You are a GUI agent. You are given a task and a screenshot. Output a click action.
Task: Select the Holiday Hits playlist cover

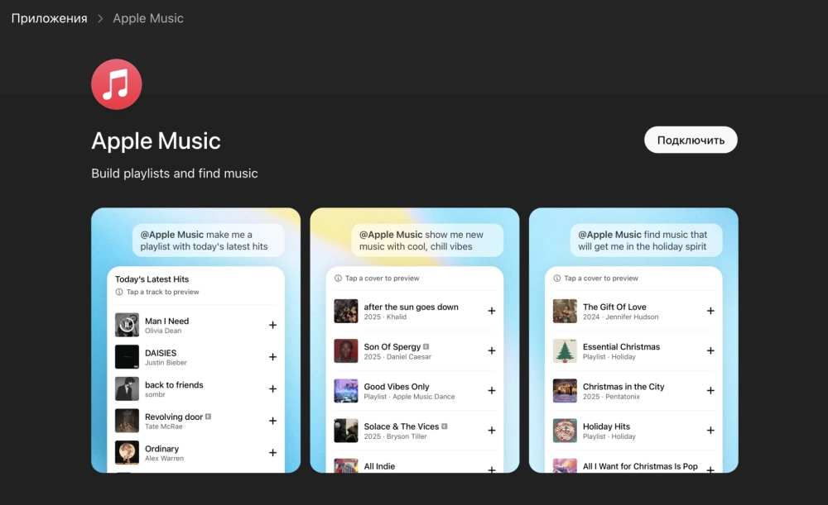point(565,431)
